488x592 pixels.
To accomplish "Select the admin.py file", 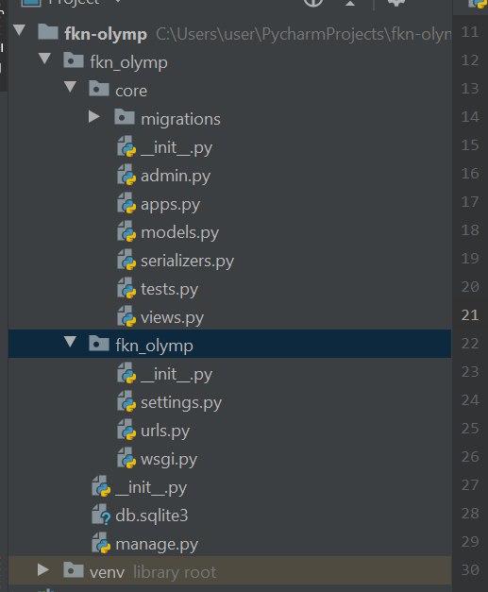I will pyautogui.click(x=176, y=176).
